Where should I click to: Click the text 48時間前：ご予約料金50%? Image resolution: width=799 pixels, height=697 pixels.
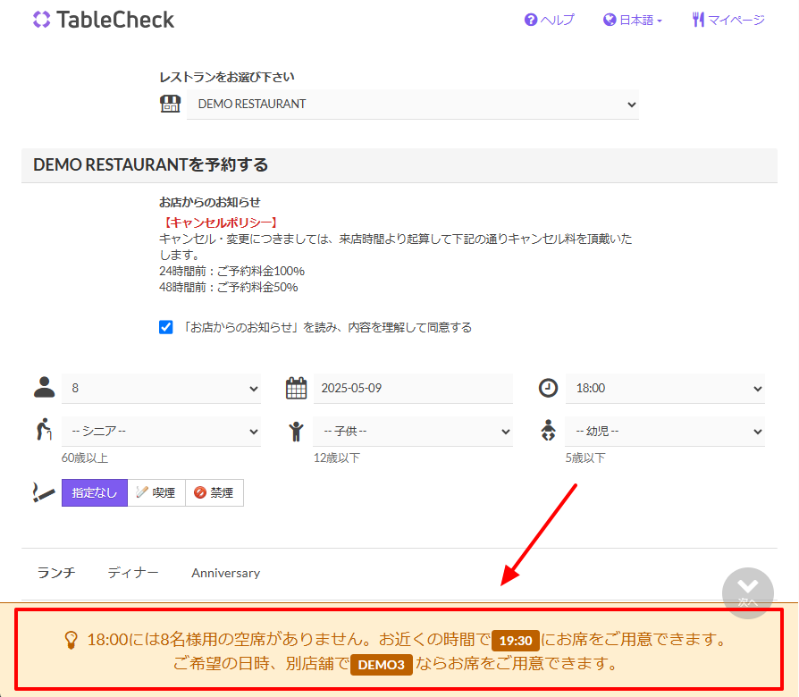tap(229, 287)
